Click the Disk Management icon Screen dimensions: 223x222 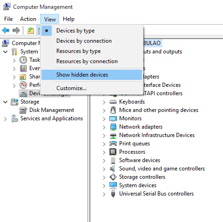[x=23, y=110]
